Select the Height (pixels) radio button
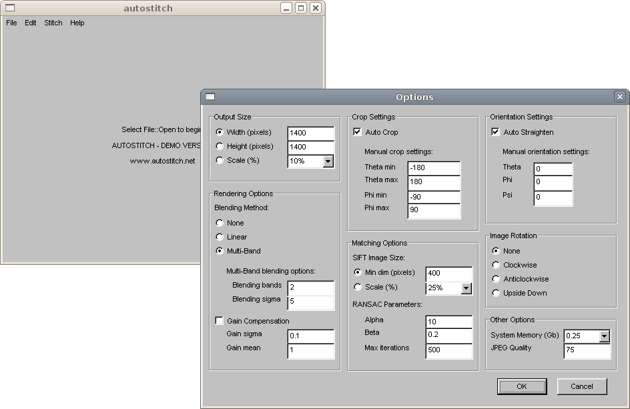Screen dimensions: 630x409 click(x=220, y=146)
